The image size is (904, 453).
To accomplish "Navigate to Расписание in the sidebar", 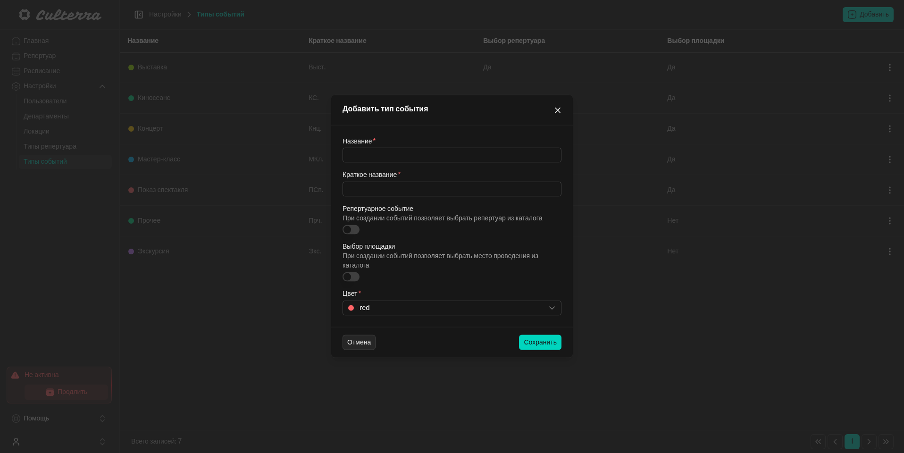I will pos(42,71).
